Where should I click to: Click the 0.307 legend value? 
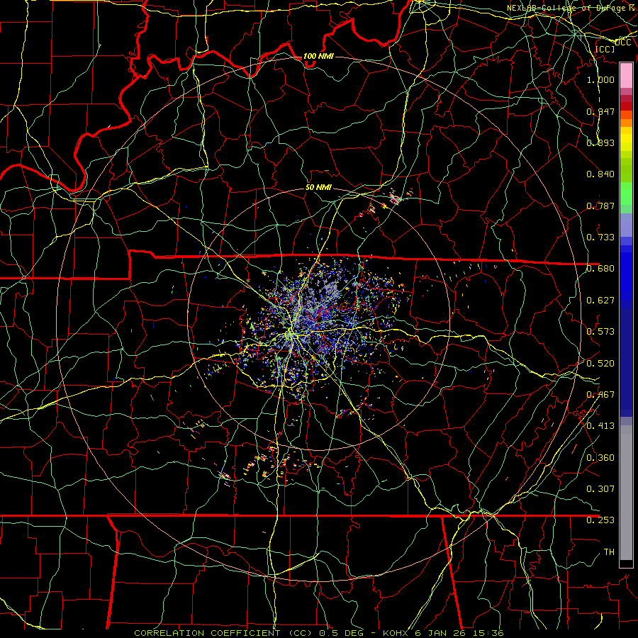pyautogui.click(x=600, y=489)
